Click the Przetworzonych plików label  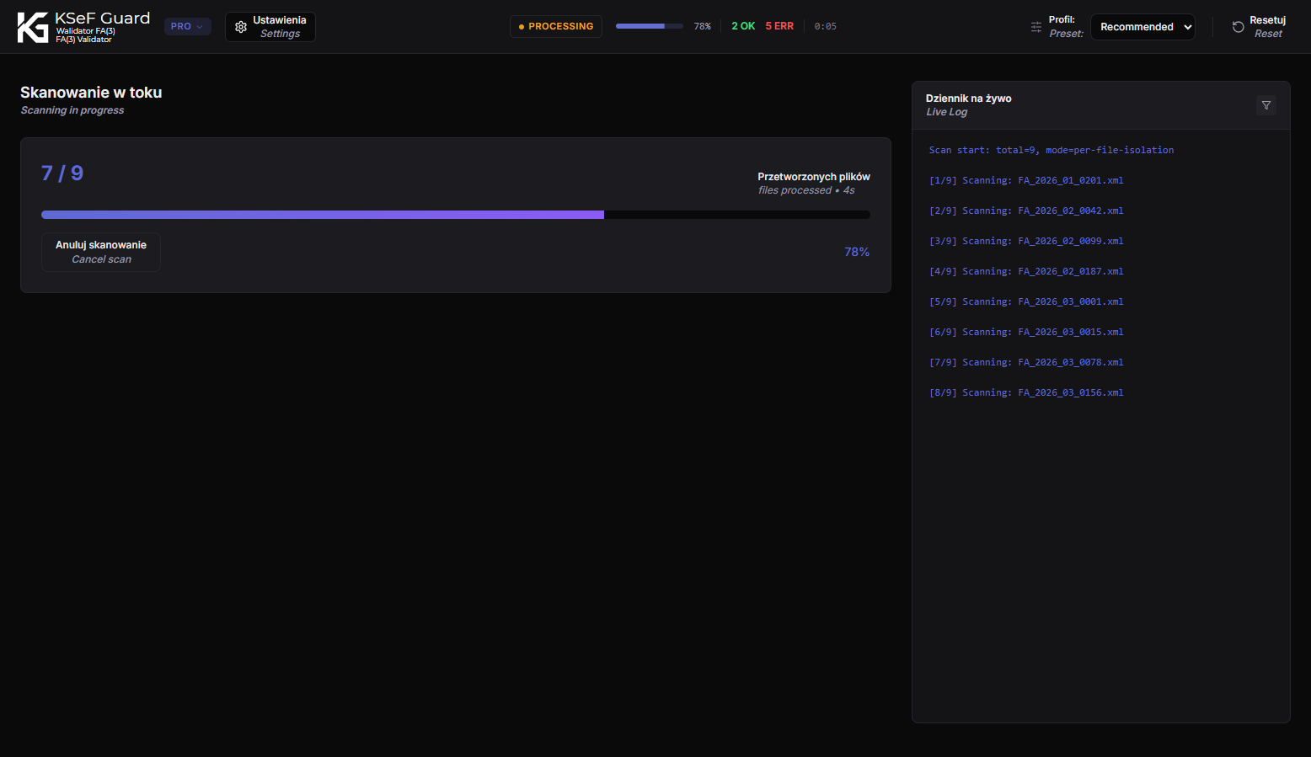click(814, 177)
